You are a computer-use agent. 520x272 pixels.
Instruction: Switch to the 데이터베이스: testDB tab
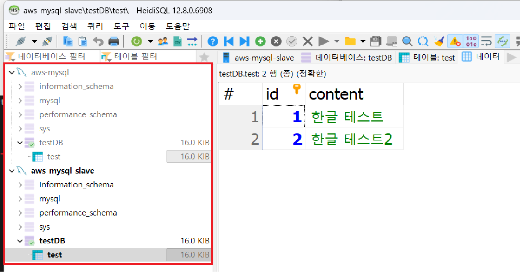click(346, 58)
